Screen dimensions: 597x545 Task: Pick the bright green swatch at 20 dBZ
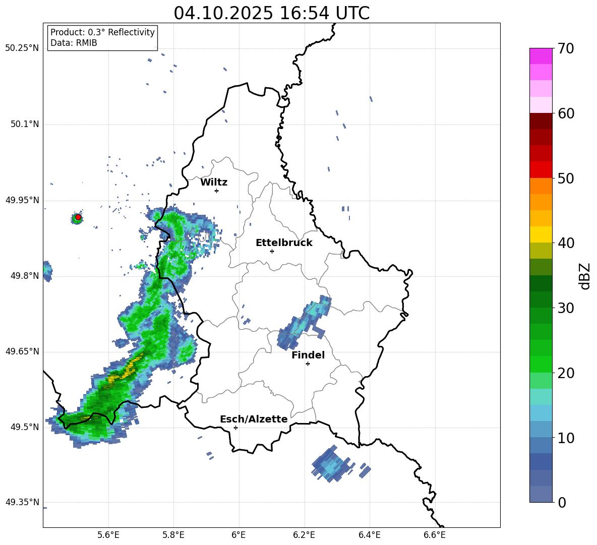click(541, 364)
